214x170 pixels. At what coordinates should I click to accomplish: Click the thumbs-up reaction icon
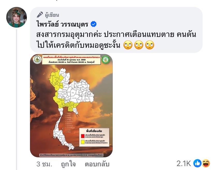point(197,163)
